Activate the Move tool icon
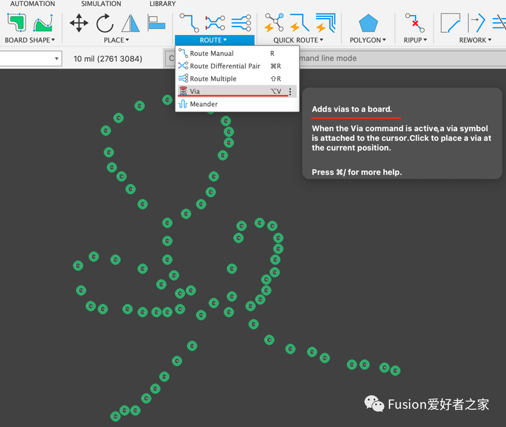506x427 pixels. click(x=79, y=23)
